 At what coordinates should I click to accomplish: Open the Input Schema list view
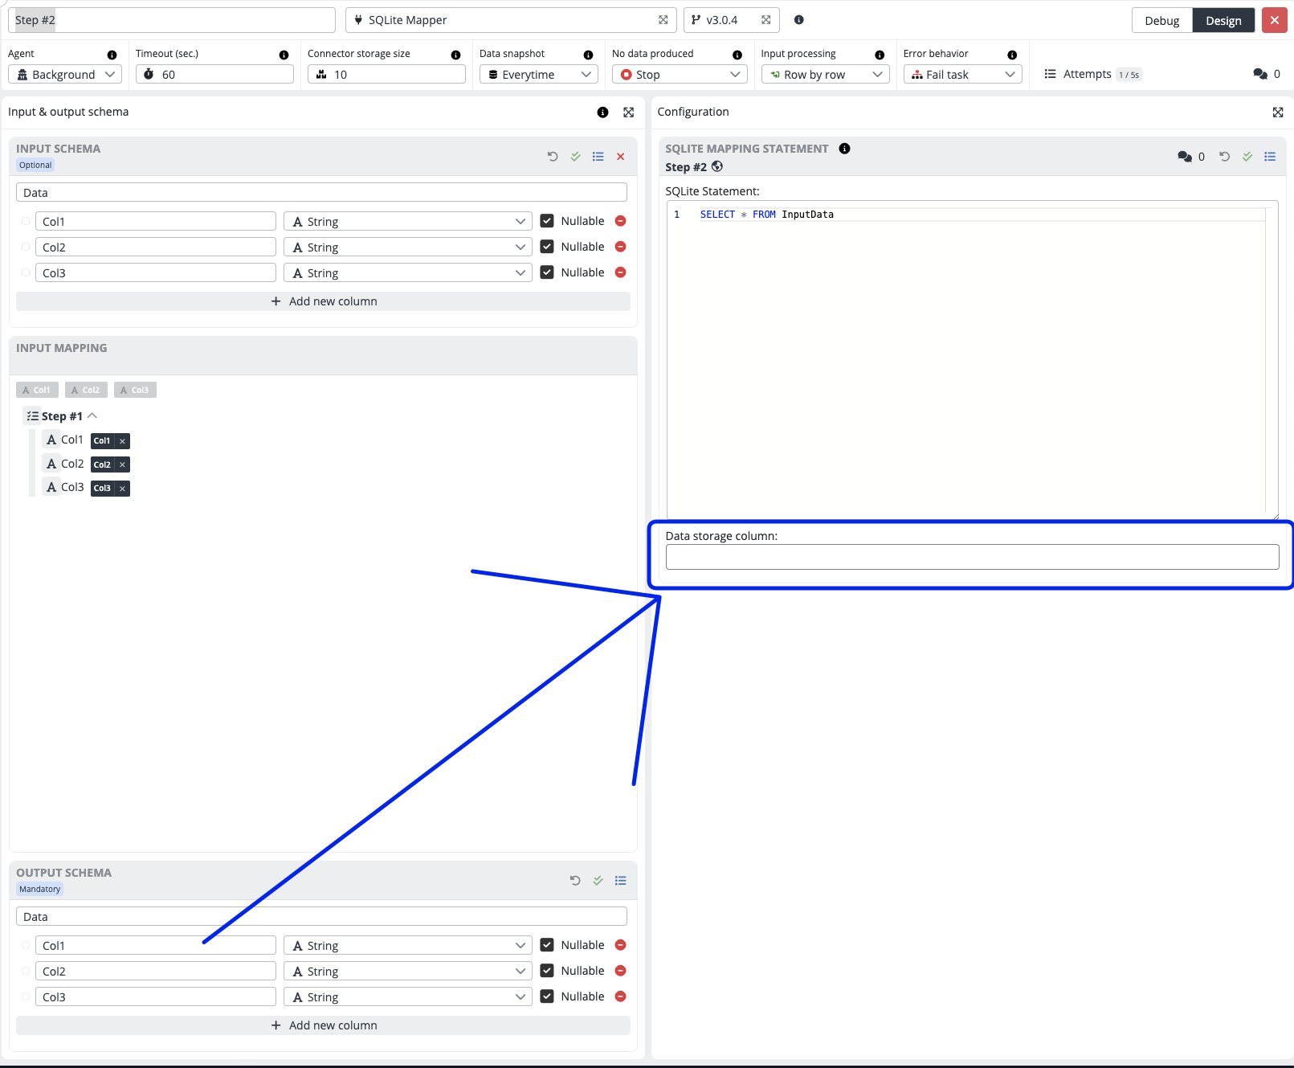[x=598, y=157]
